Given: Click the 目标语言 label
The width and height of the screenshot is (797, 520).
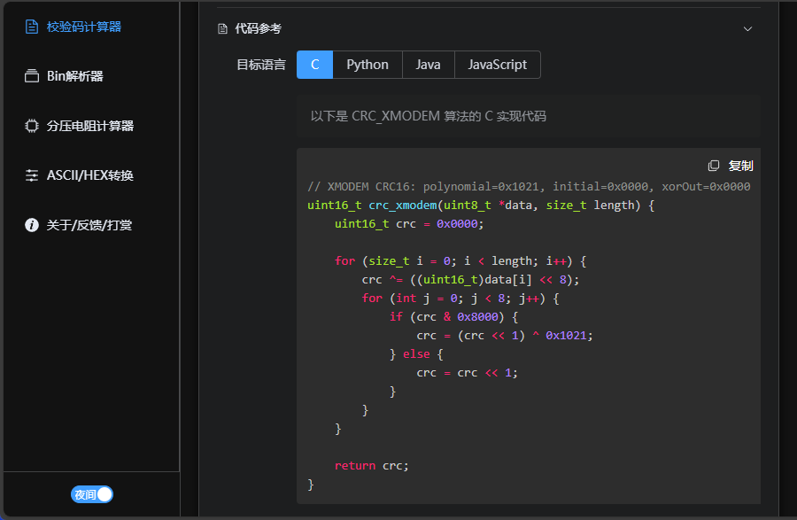Looking at the screenshot, I should click(261, 65).
